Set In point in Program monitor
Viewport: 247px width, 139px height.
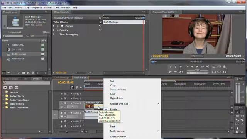tap(171, 67)
